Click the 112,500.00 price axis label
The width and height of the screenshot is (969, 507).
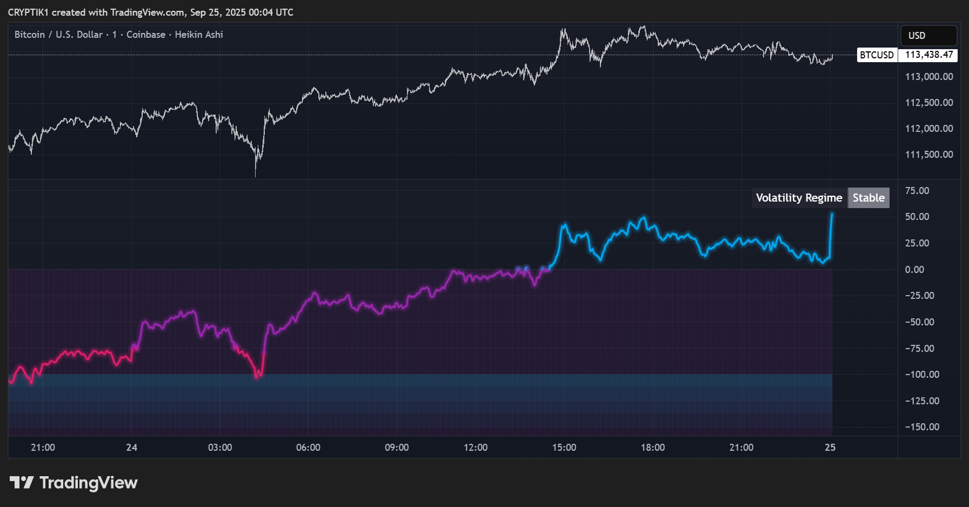coord(929,103)
